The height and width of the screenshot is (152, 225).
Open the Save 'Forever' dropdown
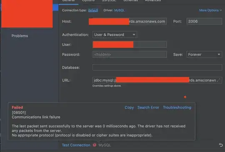(x=204, y=55)
